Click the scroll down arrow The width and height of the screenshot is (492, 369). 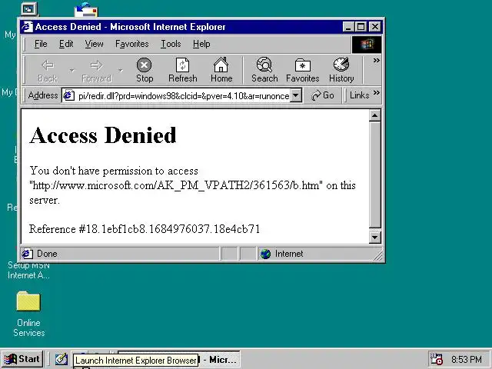tap(374, 238)
